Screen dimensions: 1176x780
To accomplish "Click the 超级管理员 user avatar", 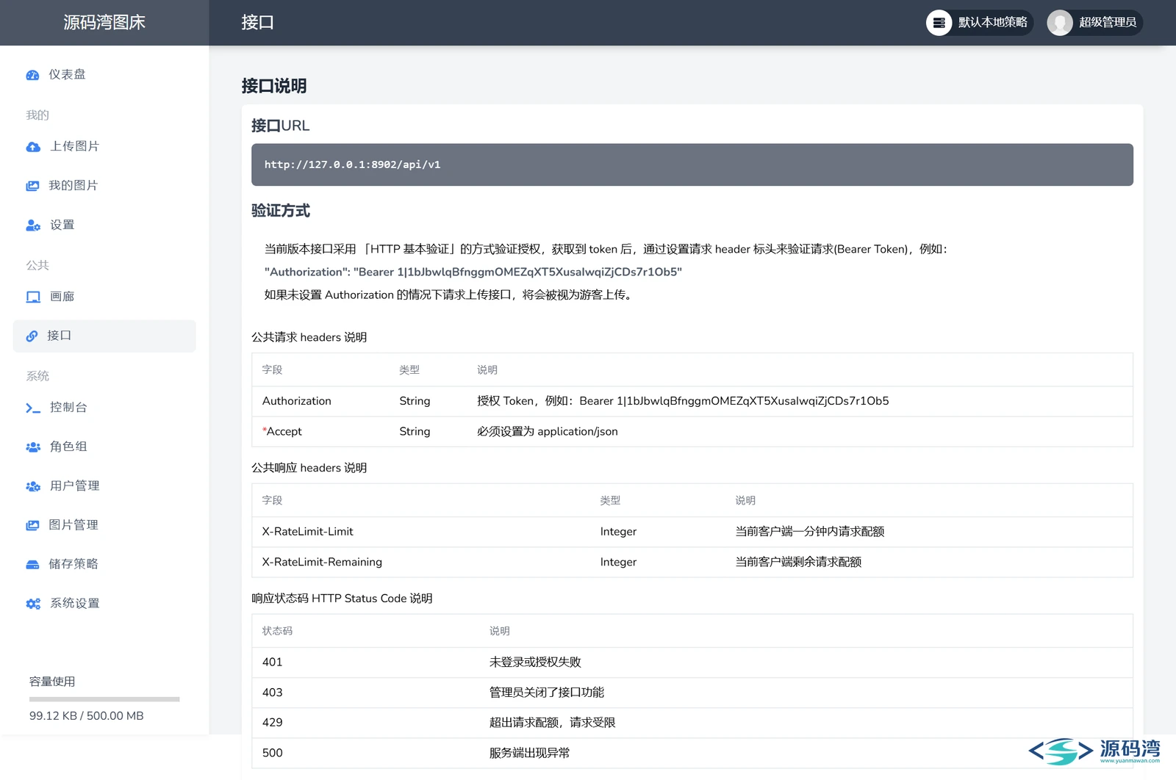I will (x=1060, y=23).
